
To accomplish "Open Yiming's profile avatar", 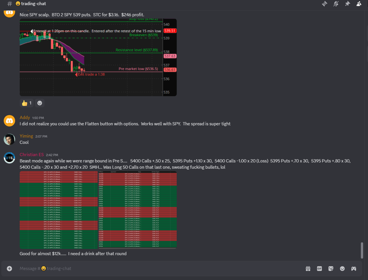I will point(9,139).
